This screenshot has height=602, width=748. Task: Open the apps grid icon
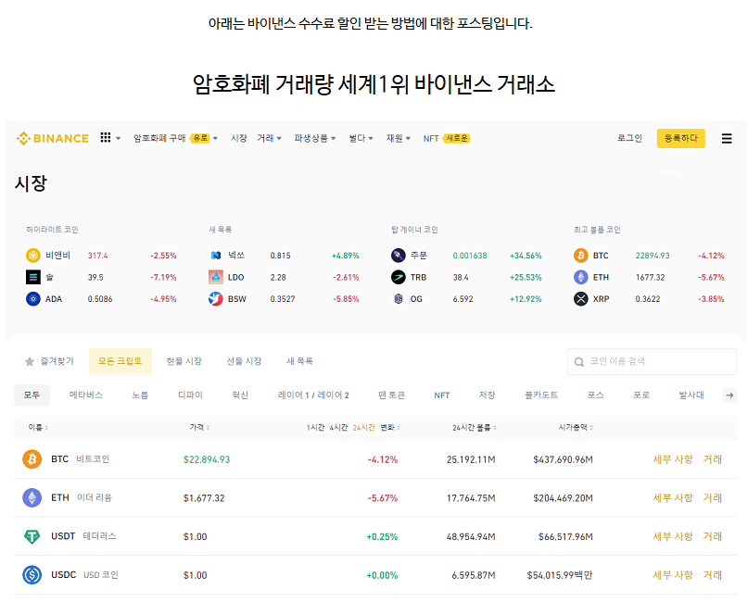(106, 138)
